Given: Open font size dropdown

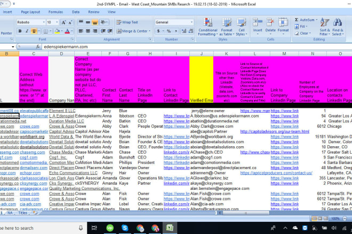Looking at the screenshot, I should click(57, 22).
